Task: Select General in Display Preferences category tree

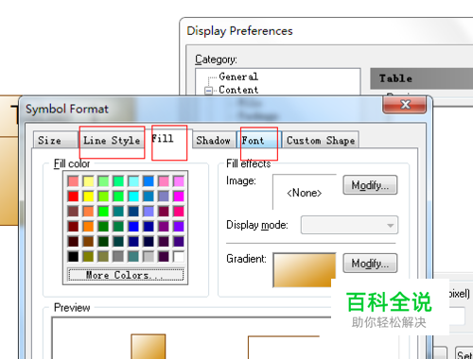Action: click(238, 77)
